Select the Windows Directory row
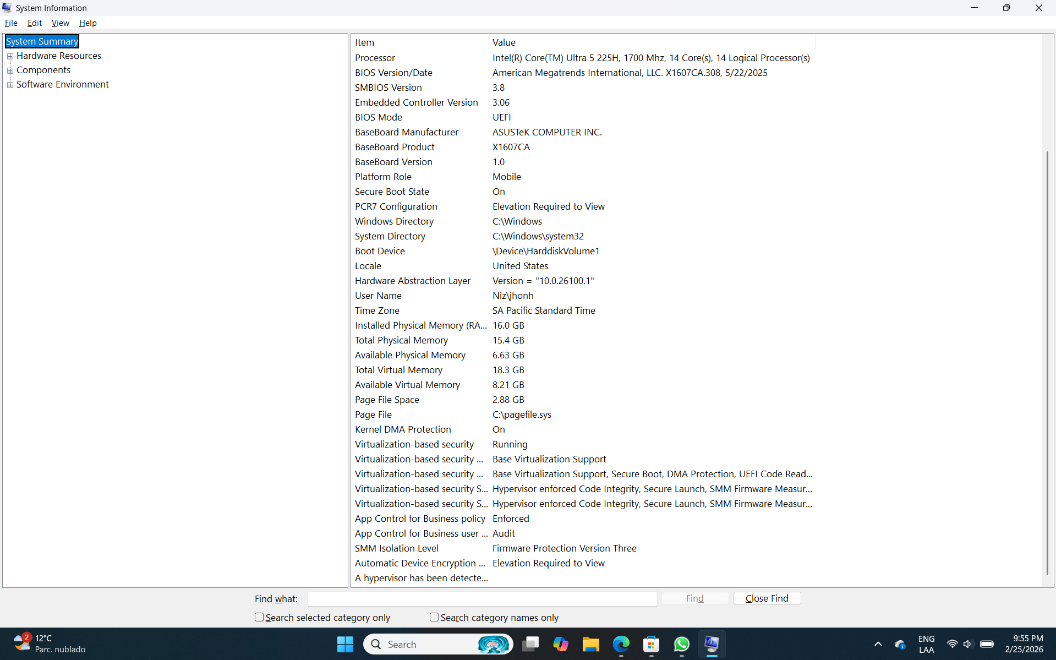 point(583,221)
